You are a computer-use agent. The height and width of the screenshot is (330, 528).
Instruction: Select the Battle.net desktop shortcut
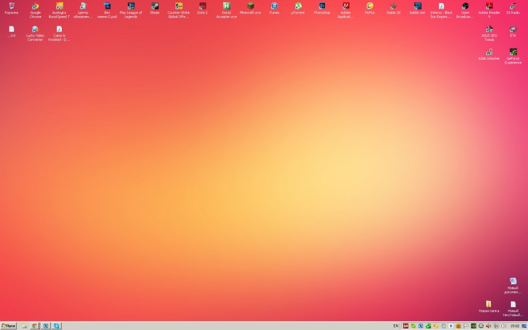(x=417, y=7)
